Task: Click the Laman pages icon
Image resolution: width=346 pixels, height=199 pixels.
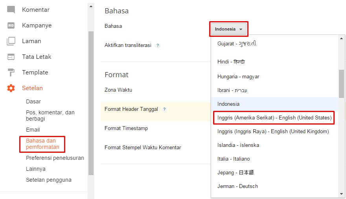Action: pos(11,41)
